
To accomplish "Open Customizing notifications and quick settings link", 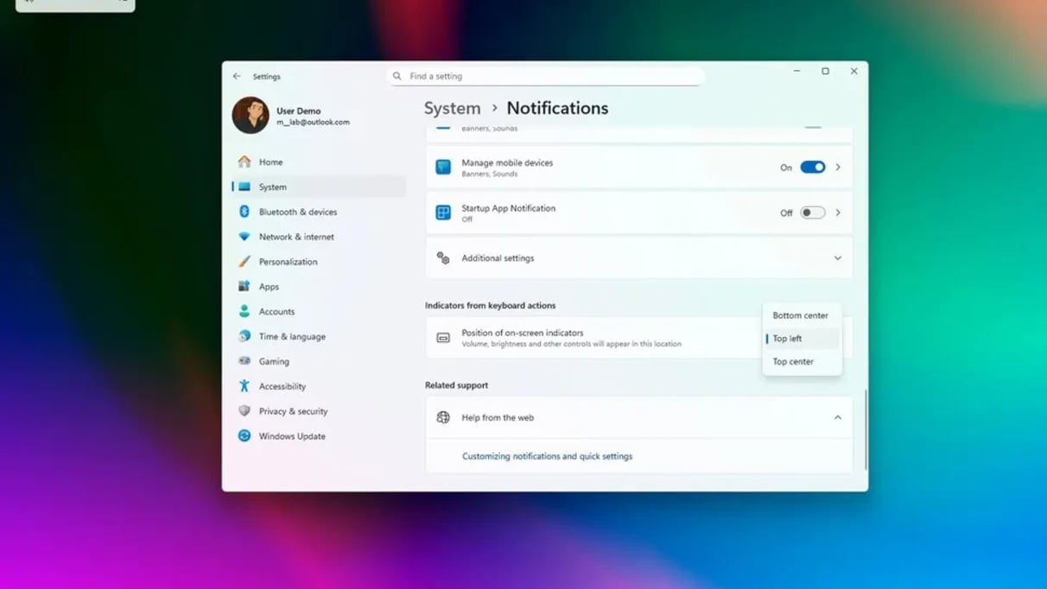I will click(547, 456).
